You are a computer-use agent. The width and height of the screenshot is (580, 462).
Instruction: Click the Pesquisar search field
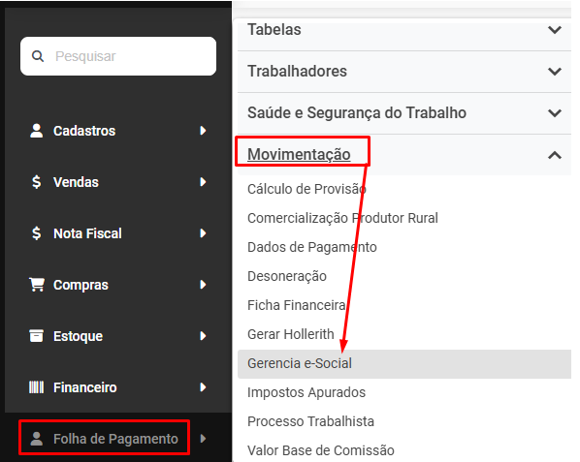[118, 56]
